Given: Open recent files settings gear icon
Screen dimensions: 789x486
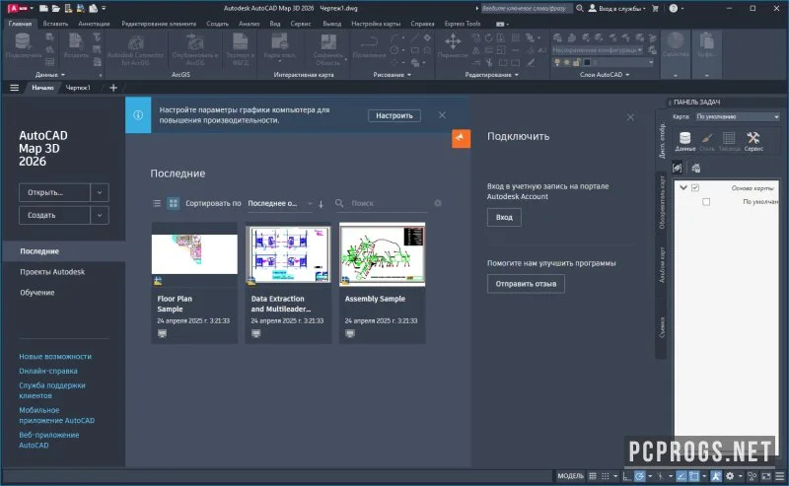Looking at the screenshot, I should [x=438, y=203].
